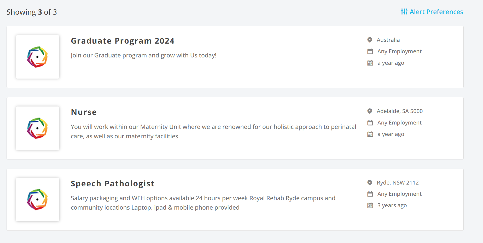Image resolution: width=483 pixels, height=243 pixels.
Task: Open the Nurse job title
Action: pyautogui.click(x=84, y=112)
